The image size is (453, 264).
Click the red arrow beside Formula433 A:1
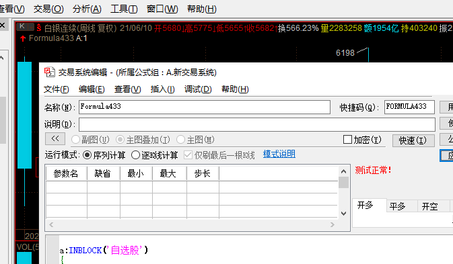pyautogui.click(x=23, y=38)
